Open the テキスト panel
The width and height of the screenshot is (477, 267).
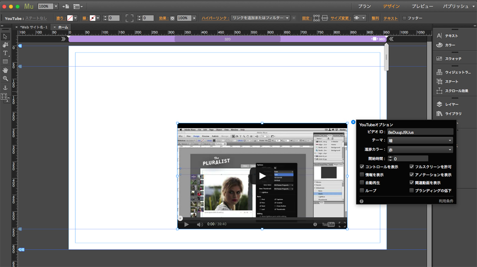click(x=447, y=36)
